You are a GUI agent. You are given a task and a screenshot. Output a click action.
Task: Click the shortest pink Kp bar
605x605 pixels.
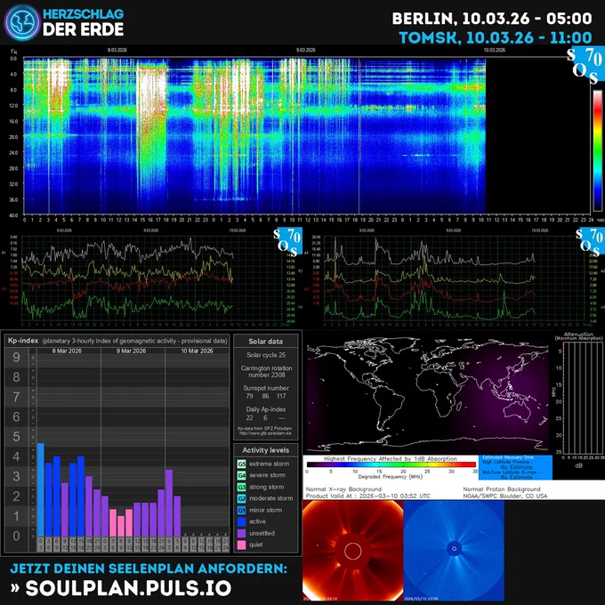(x=121, y=527)
